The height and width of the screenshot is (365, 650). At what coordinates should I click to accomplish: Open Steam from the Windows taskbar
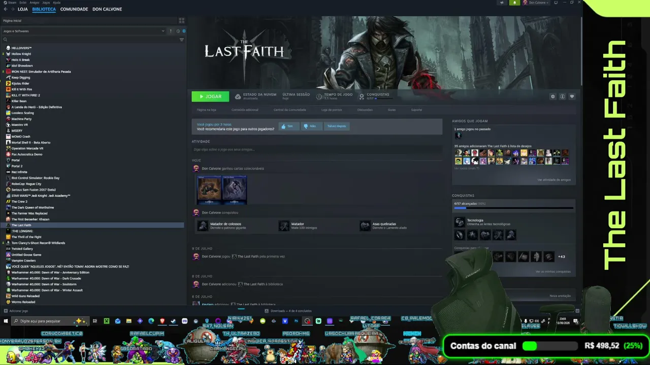tap(173, 321)
